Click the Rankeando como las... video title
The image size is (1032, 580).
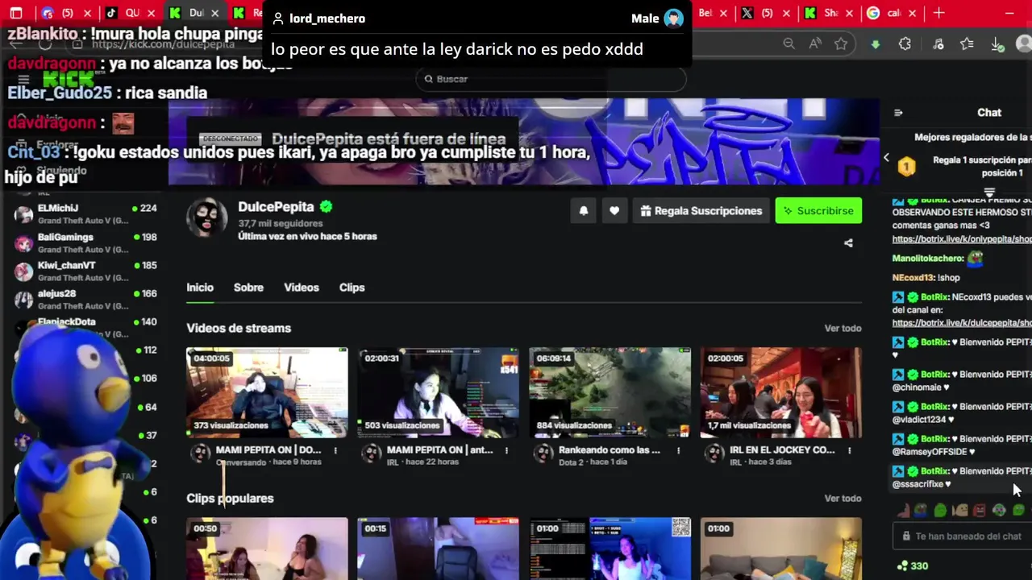click(610, 450)
